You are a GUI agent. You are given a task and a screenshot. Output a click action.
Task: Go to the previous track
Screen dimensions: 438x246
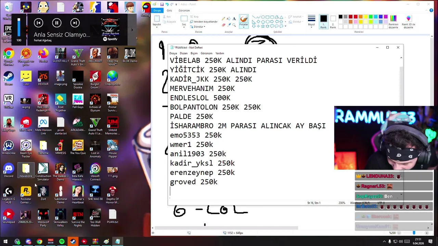[38, 23]
